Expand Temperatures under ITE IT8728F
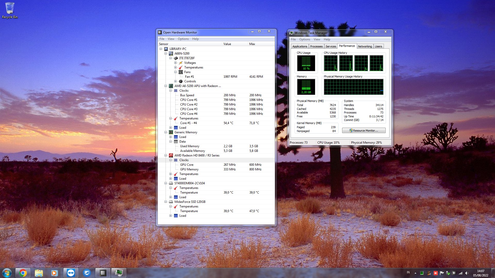 (x=175, y=67)
